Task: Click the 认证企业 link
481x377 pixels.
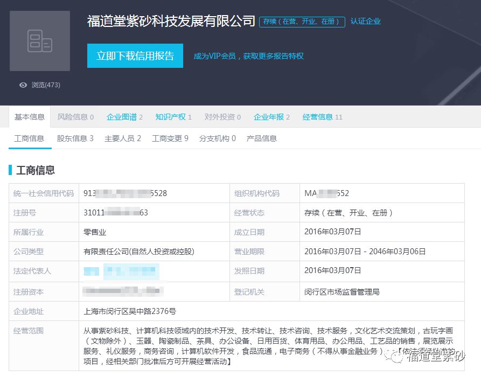Action: [x=365, y=21]
